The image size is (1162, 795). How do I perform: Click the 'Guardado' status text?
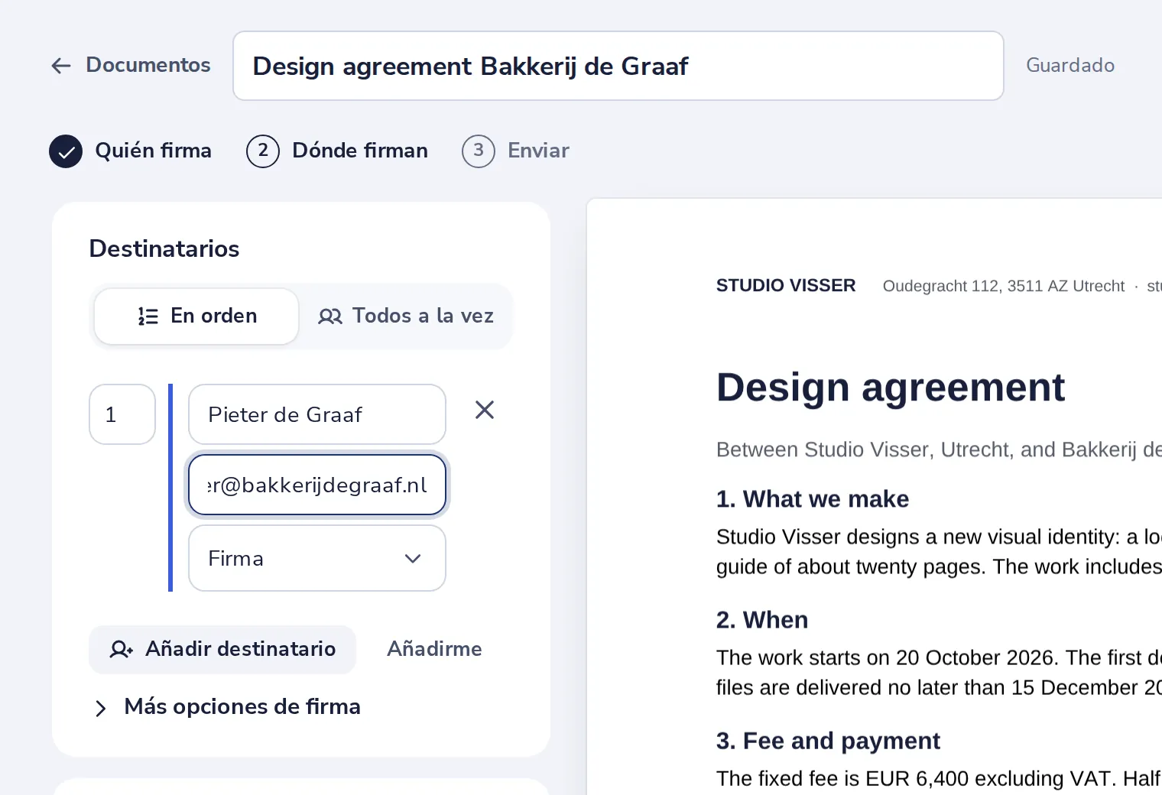(x=1070, y=66)
